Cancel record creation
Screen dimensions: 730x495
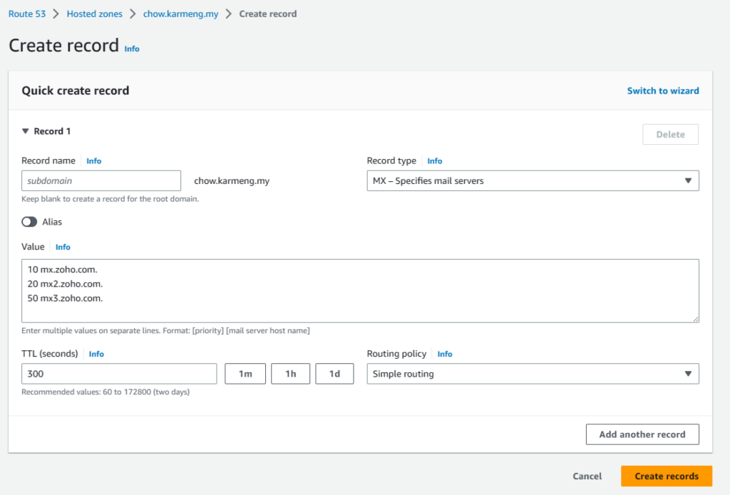tap(587, 476)
